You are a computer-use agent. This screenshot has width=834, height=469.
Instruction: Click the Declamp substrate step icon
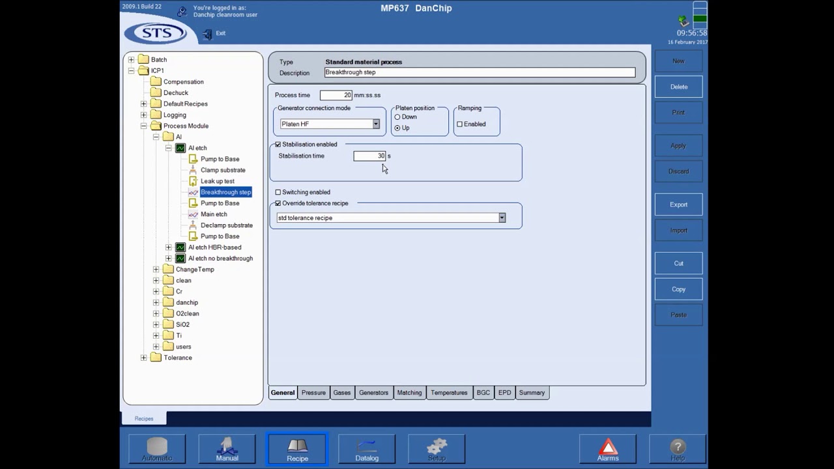pos(193,225)
